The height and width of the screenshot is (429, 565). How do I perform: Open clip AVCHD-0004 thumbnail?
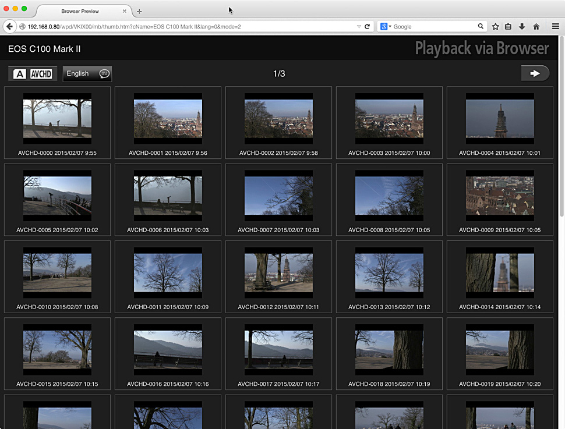point(500,119)
